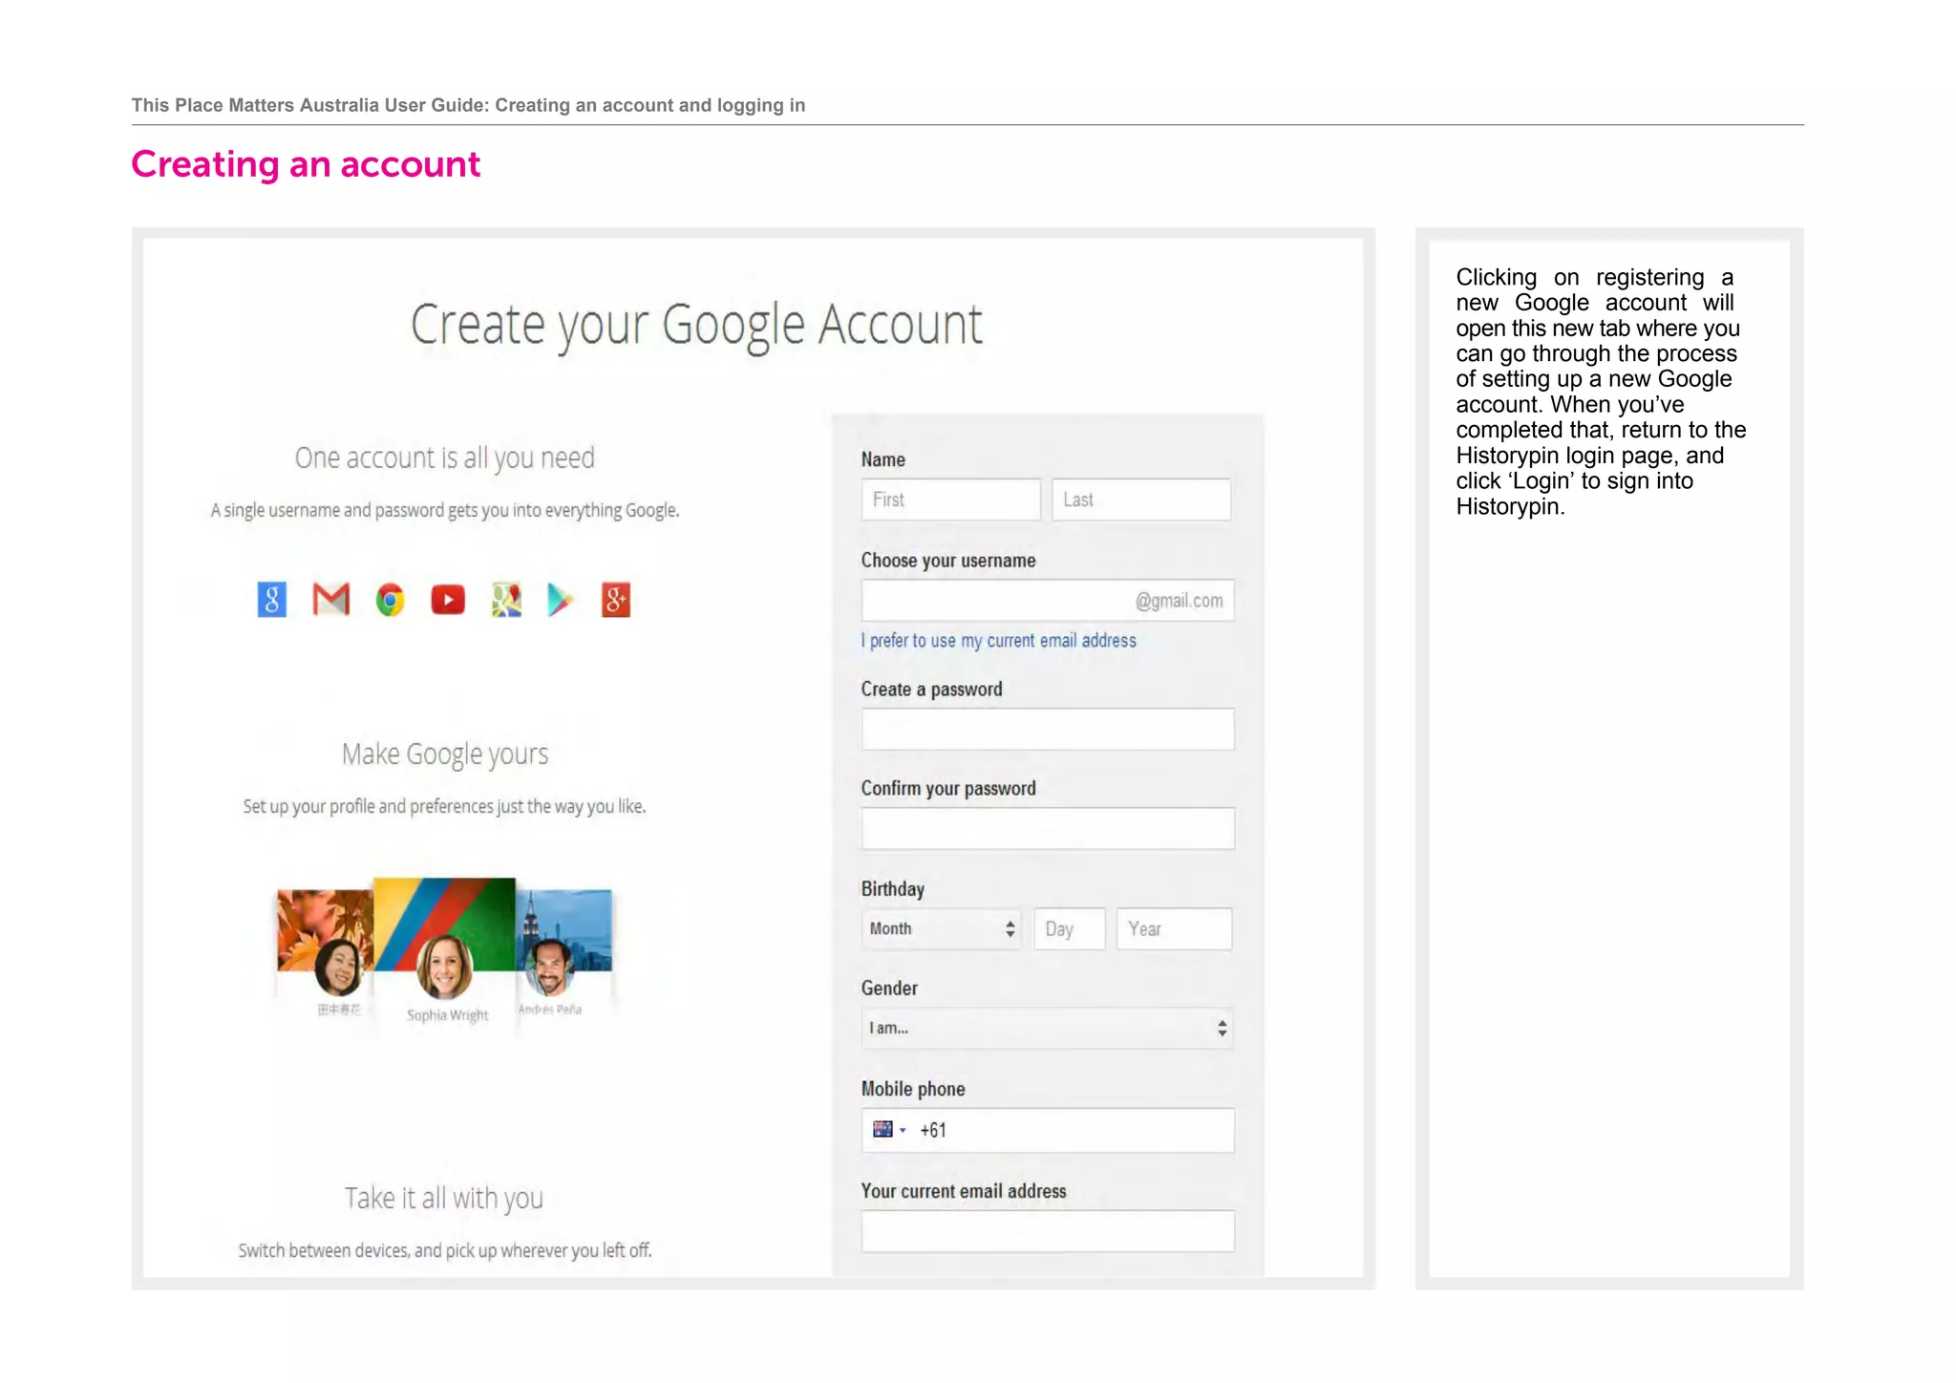Focus the Last name field
The width and height of the screenshot is (1956, 1383).
click(1141, 500)
